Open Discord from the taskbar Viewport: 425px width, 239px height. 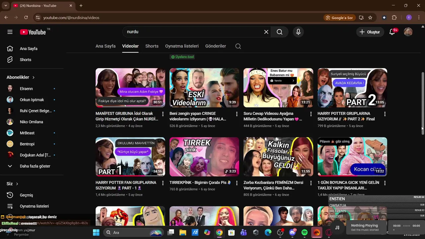click(293, 232)
